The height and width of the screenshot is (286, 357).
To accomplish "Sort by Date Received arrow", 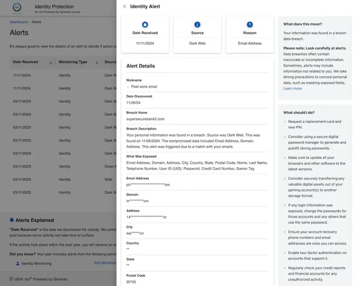I will pos(51,62).
